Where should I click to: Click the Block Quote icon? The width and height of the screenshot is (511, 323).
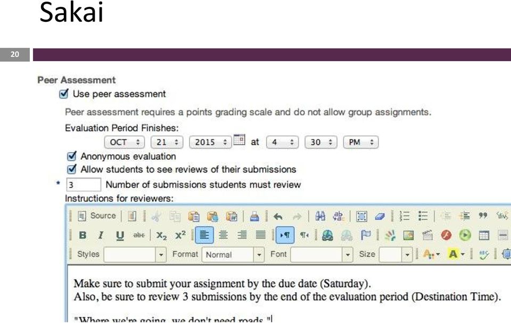tap(483, 216)
